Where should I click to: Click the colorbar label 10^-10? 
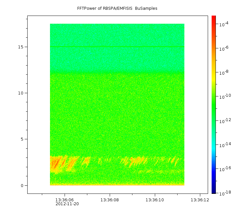click(x=225, y=96)
